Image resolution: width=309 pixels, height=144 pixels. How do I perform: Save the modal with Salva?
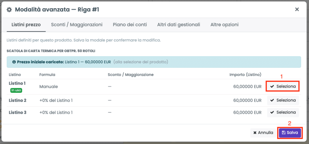290,133
